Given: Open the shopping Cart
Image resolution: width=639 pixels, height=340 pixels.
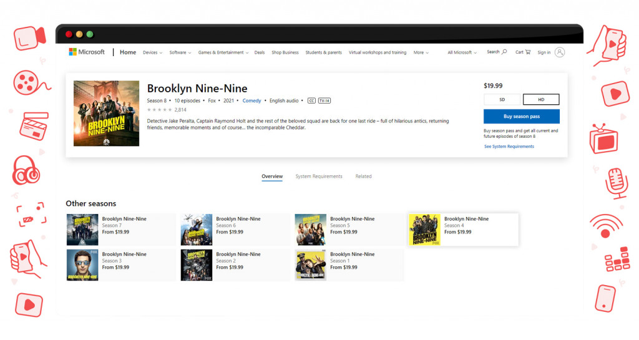Looking at the screenshot, I should click(x=523, y=52).
